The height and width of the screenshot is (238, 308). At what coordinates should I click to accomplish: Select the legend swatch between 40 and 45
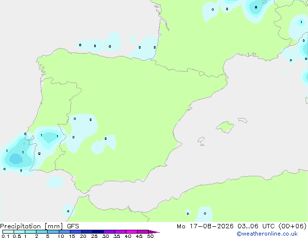132,232
